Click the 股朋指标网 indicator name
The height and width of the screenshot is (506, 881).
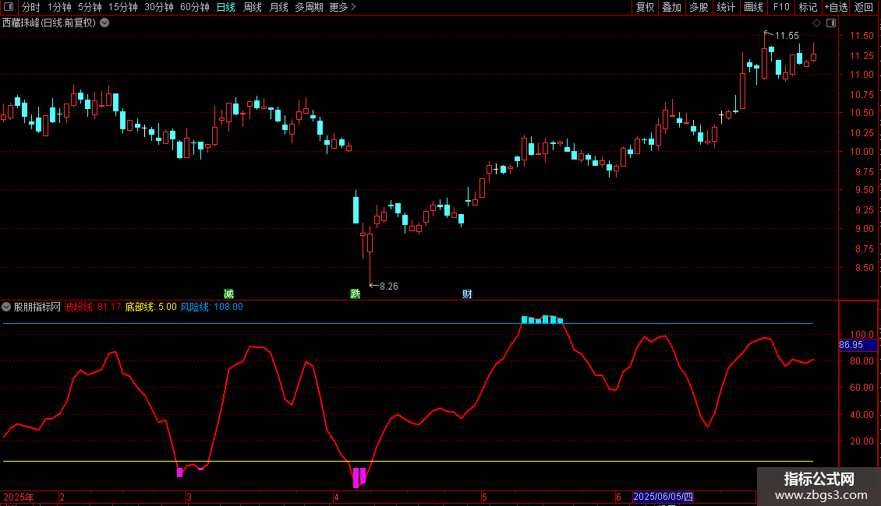[x=37, y=307]
